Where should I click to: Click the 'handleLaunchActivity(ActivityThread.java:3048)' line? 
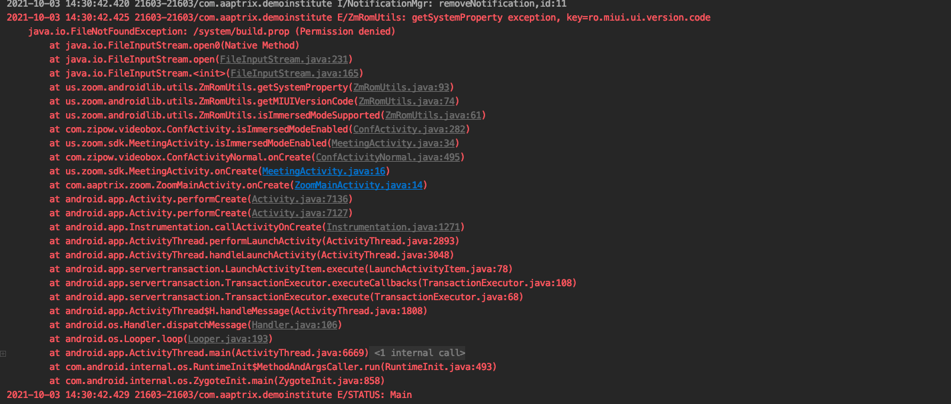252,255
